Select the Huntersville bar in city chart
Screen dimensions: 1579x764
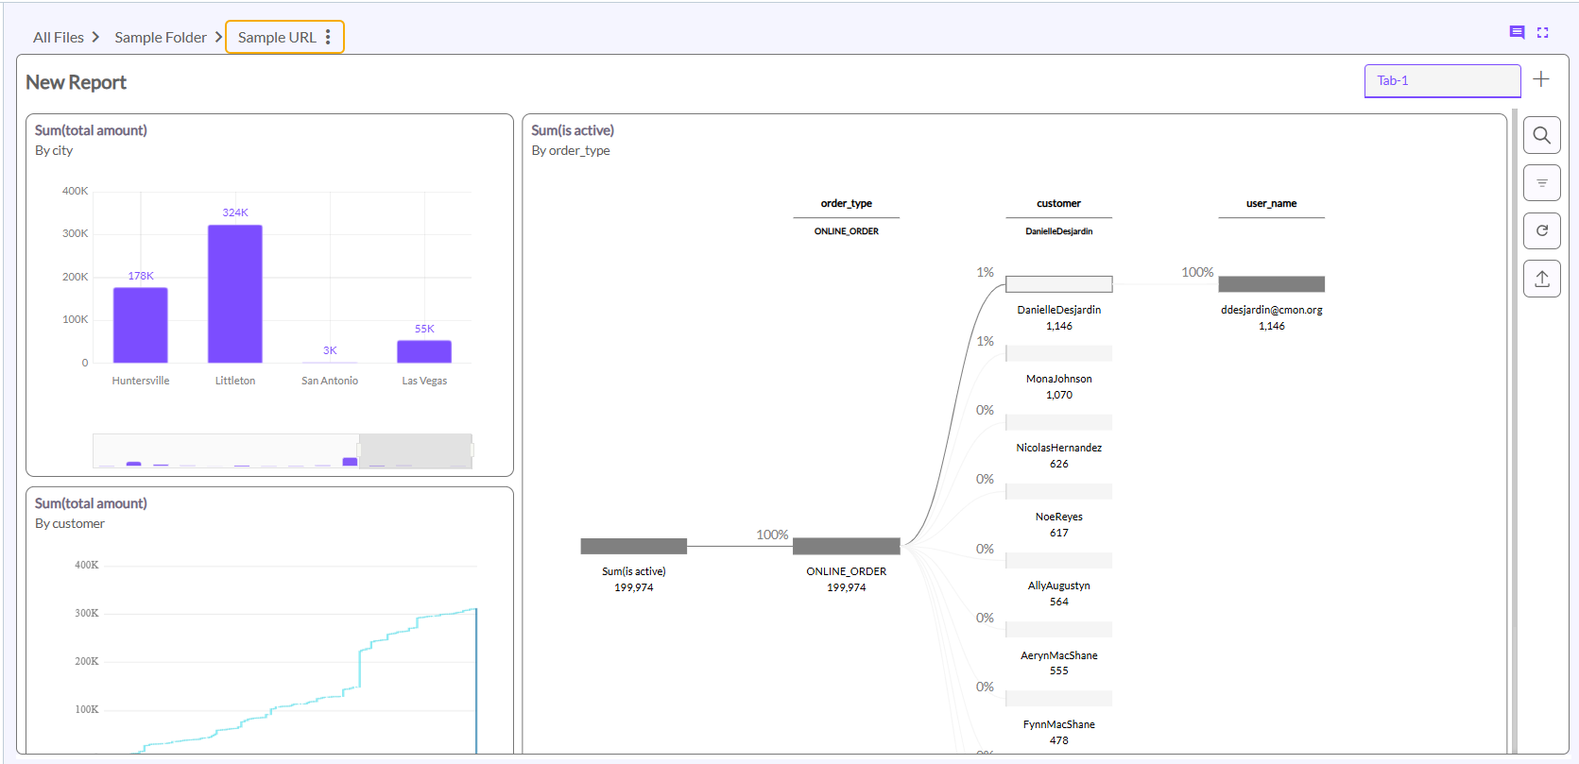pos(140,325)
